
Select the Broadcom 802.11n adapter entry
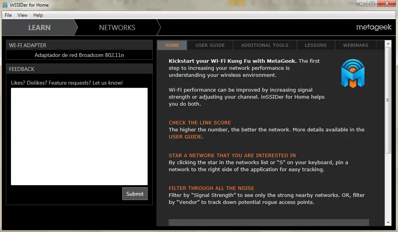(x=79, y=55)
